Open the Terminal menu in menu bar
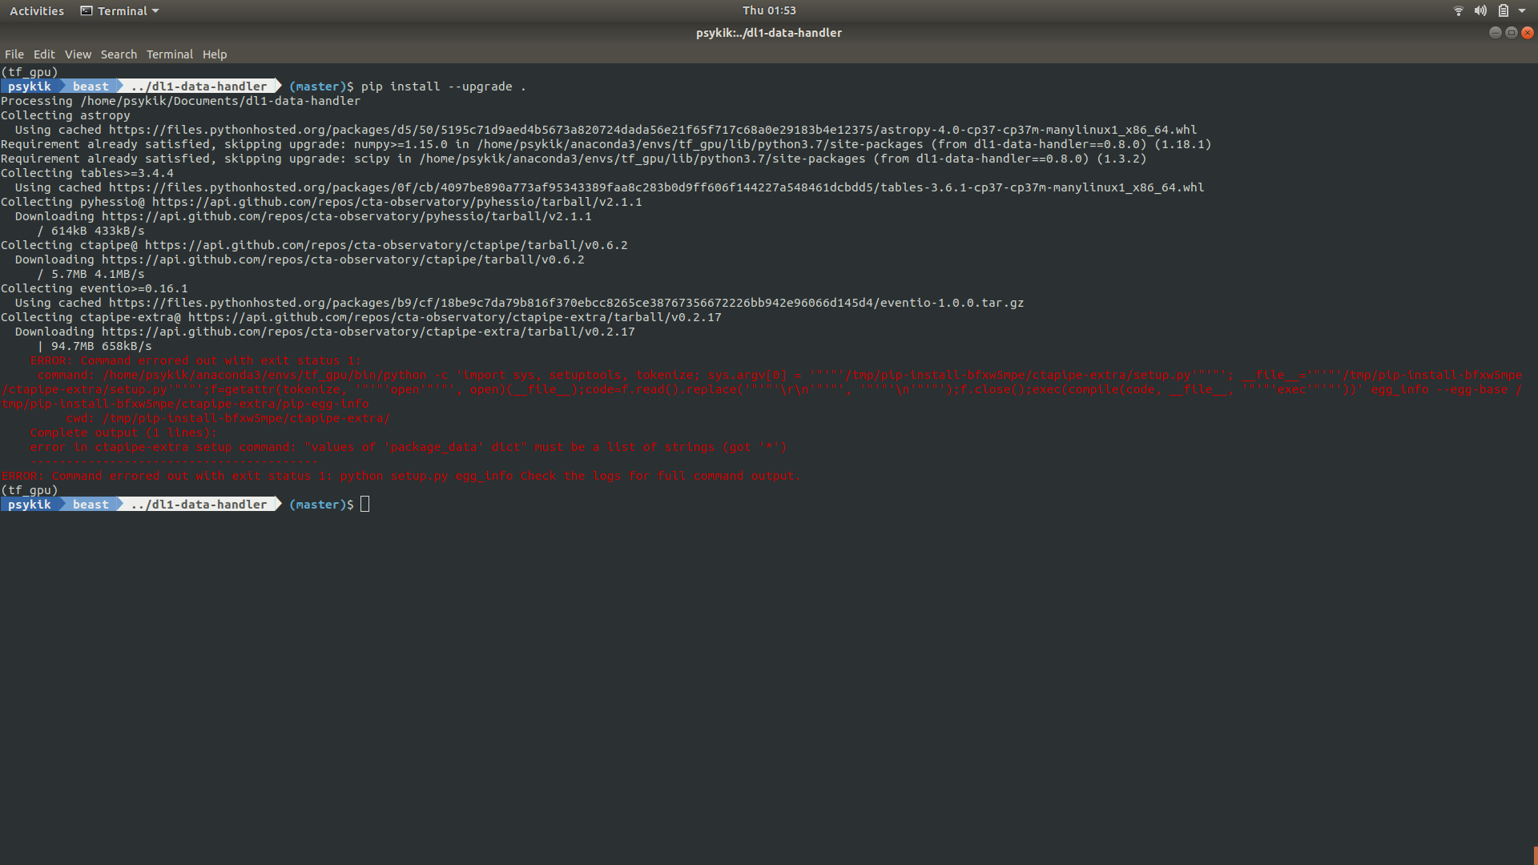 (170, 54)
